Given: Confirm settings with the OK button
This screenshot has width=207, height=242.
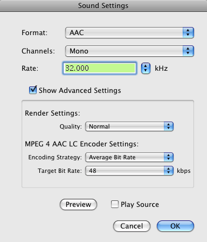Looking at the screenshot, I should [x=175, y=226].
